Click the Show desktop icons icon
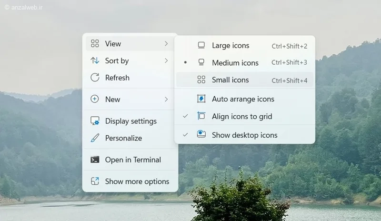Screen dimensions: 381x221 tap(201, 134)
